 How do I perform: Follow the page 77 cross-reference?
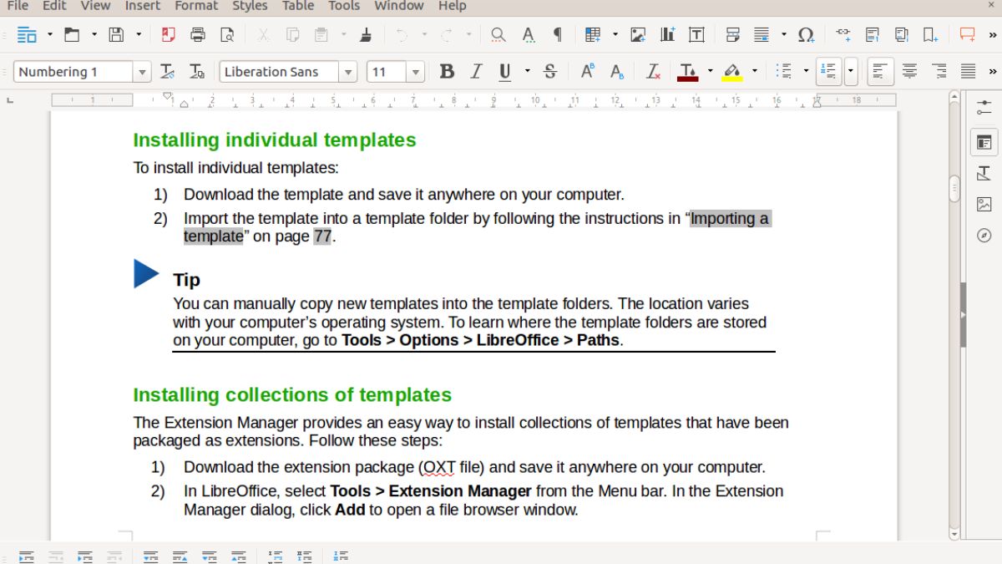[x=323, y=236]
